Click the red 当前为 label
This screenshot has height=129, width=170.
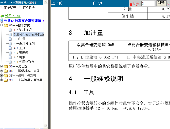(x=134, y=4)
